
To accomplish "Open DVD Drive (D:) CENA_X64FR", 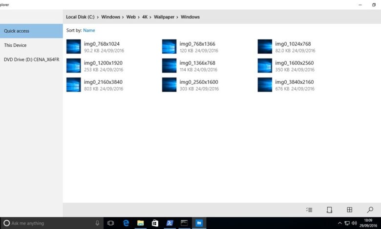I will coord(31,59).
